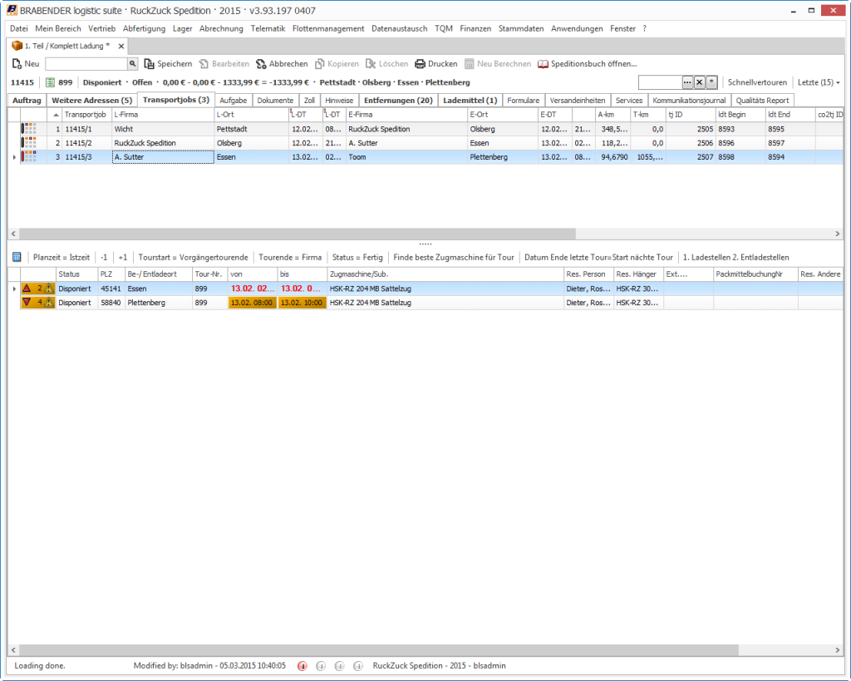Click the green tour sheet icon beside 899

(50, 82)
